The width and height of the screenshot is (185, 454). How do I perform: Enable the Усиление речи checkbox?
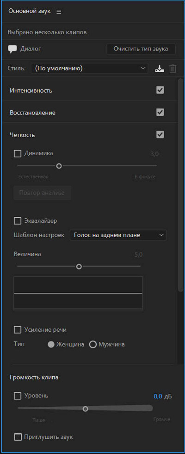point(18,330)
